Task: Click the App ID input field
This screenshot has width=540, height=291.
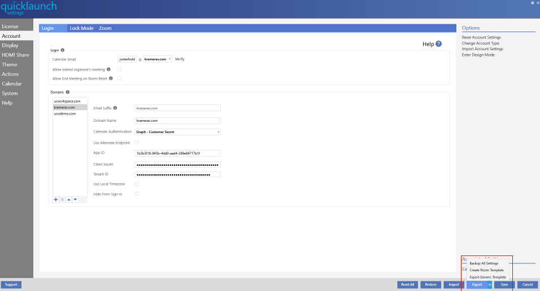Action: (x=177, y=153)
